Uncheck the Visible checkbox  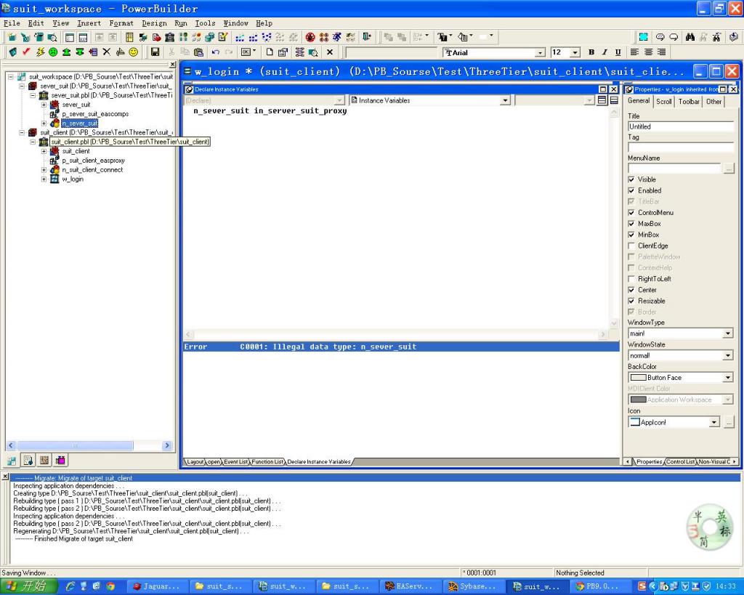(x=631, y=179)
